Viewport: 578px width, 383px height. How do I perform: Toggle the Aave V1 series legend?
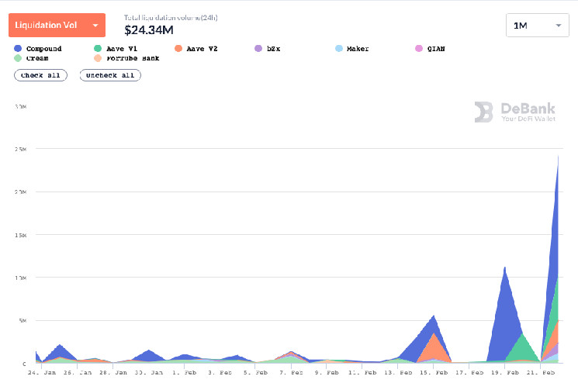coord(116,49)
